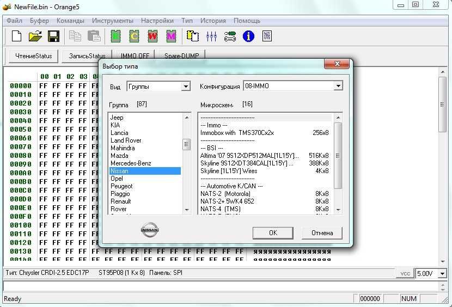Screen dimensions: 452x307
Task: Select NATS-4 (TMS) entry
Action: coord(265,209)
